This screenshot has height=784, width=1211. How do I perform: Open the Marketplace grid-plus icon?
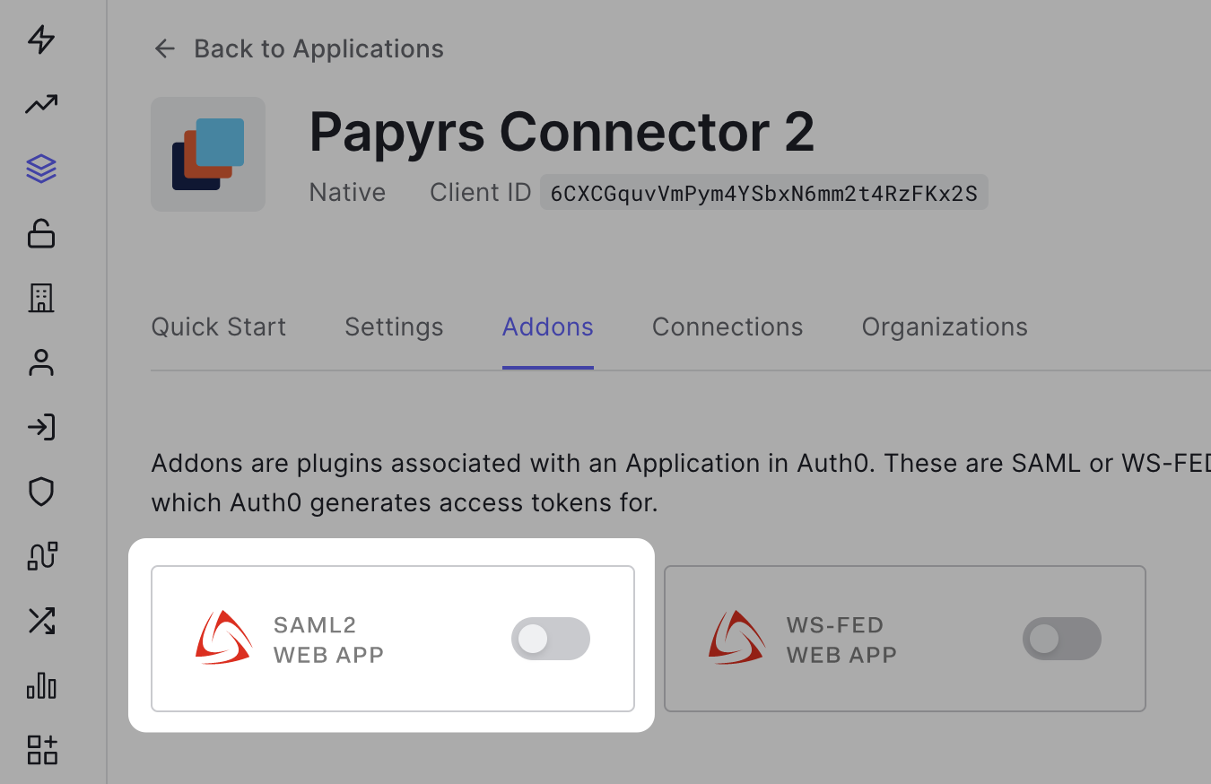tap(41, 750)
